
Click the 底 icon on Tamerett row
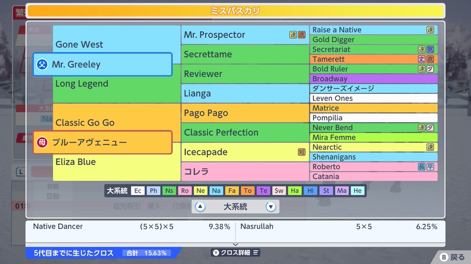[430, 59]
